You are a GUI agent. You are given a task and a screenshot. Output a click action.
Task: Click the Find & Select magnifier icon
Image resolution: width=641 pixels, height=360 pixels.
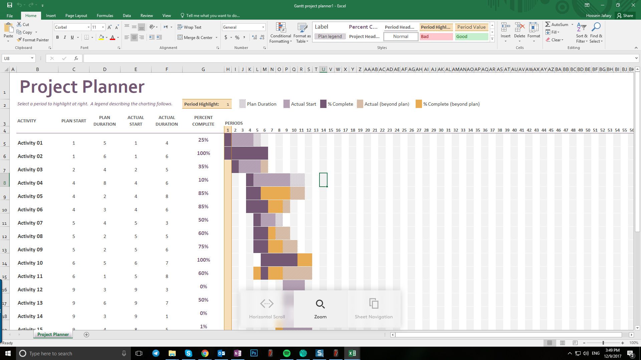[x=596, y=27]
